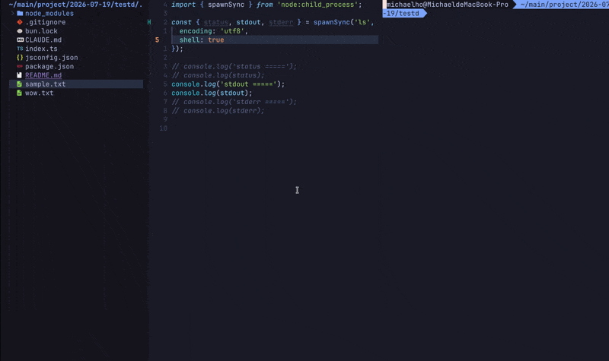Click the explorer root path testd header

75,5
